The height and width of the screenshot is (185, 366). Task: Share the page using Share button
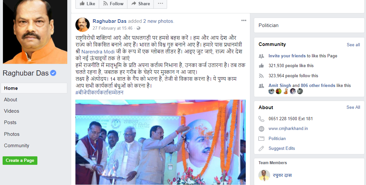coord(140,4)
